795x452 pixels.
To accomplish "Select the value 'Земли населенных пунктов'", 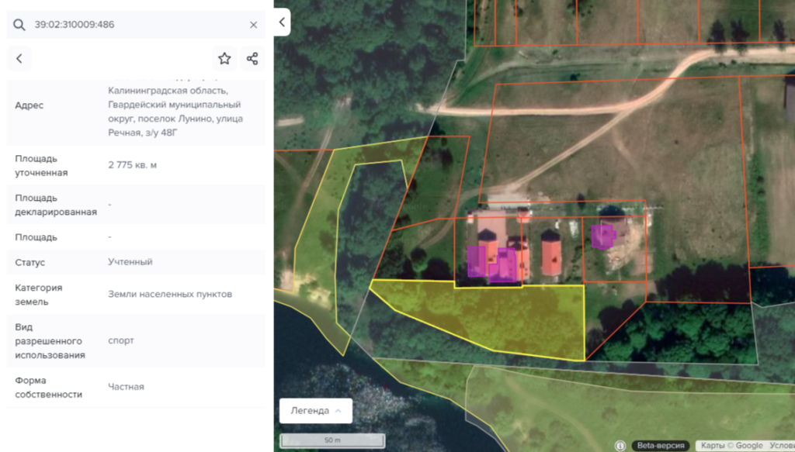I will (x=170, y=294).
